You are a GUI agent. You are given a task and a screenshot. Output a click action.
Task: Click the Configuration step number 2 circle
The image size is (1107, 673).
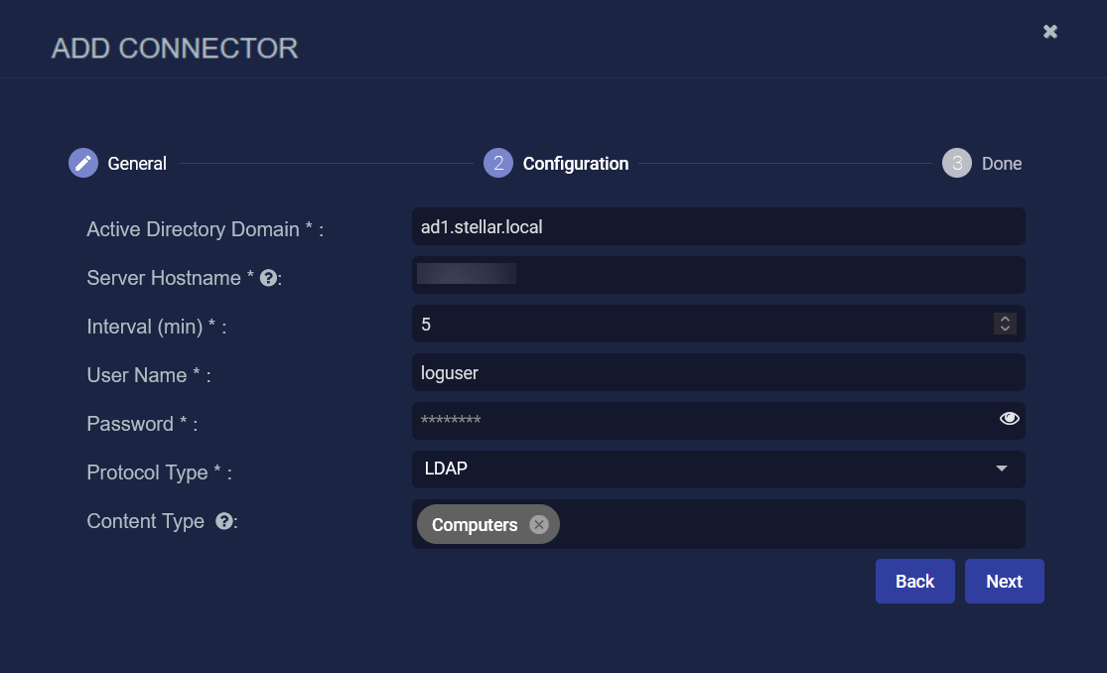(x=498, y=163)
